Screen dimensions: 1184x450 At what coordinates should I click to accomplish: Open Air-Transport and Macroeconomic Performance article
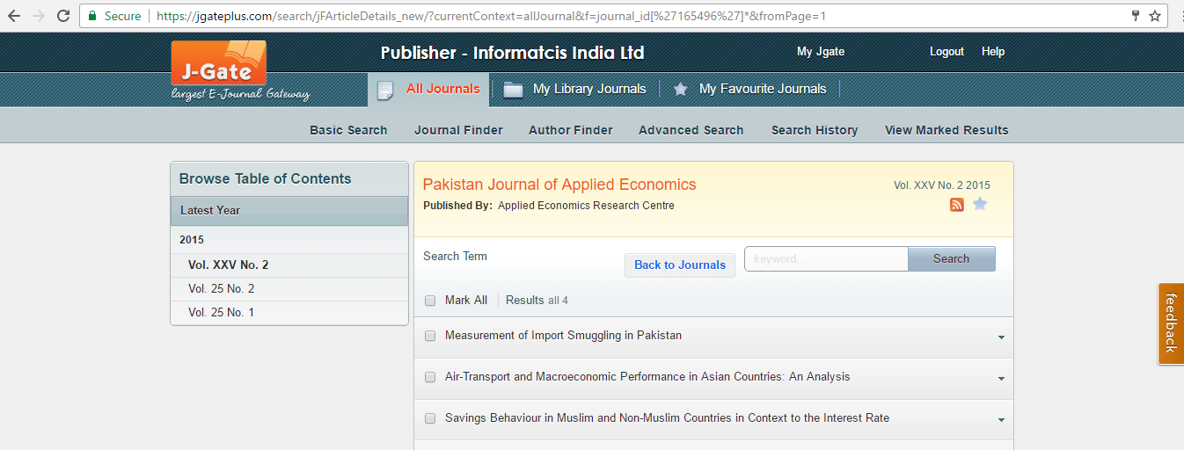(x=647, y=377)
